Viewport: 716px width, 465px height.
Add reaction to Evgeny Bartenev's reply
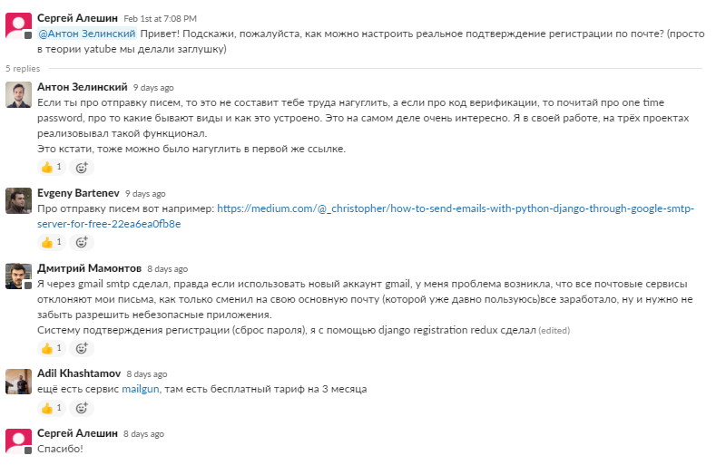pos(82,242)
